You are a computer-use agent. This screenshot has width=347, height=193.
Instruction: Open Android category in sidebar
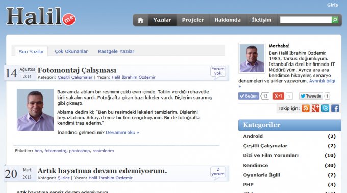click(253, 136)
